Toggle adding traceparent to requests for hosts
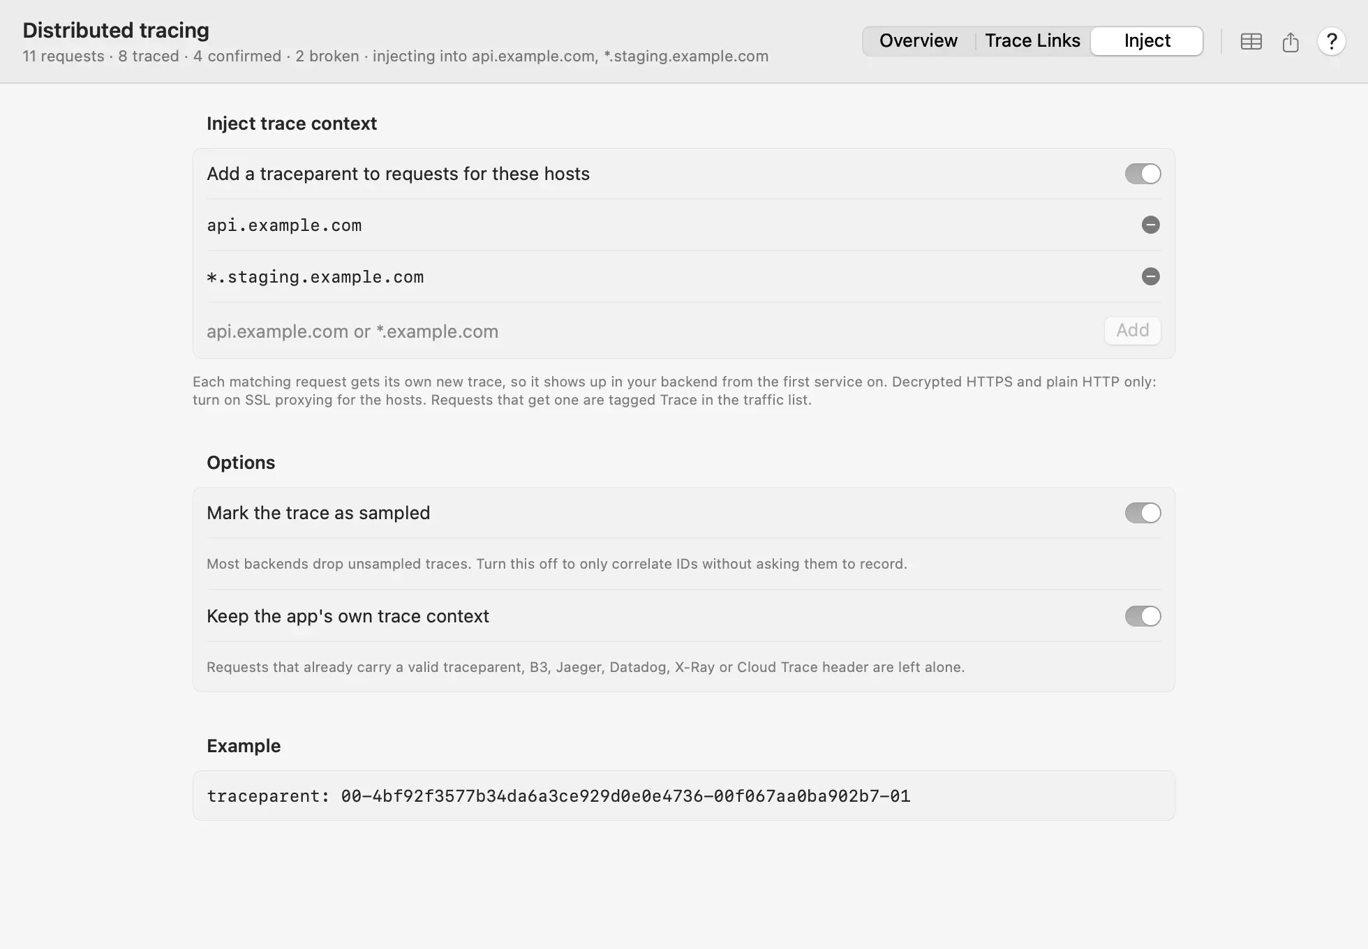 1143,174
